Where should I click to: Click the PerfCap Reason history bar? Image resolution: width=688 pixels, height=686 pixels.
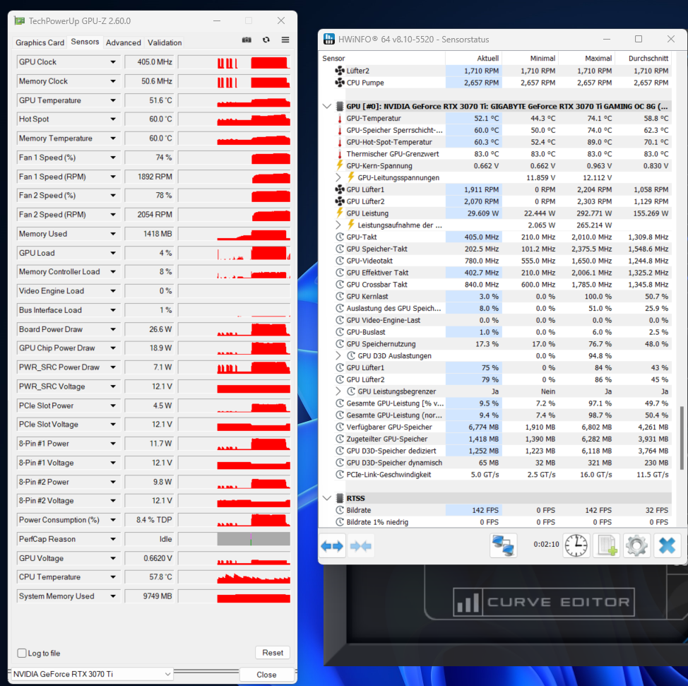(234, 539)
